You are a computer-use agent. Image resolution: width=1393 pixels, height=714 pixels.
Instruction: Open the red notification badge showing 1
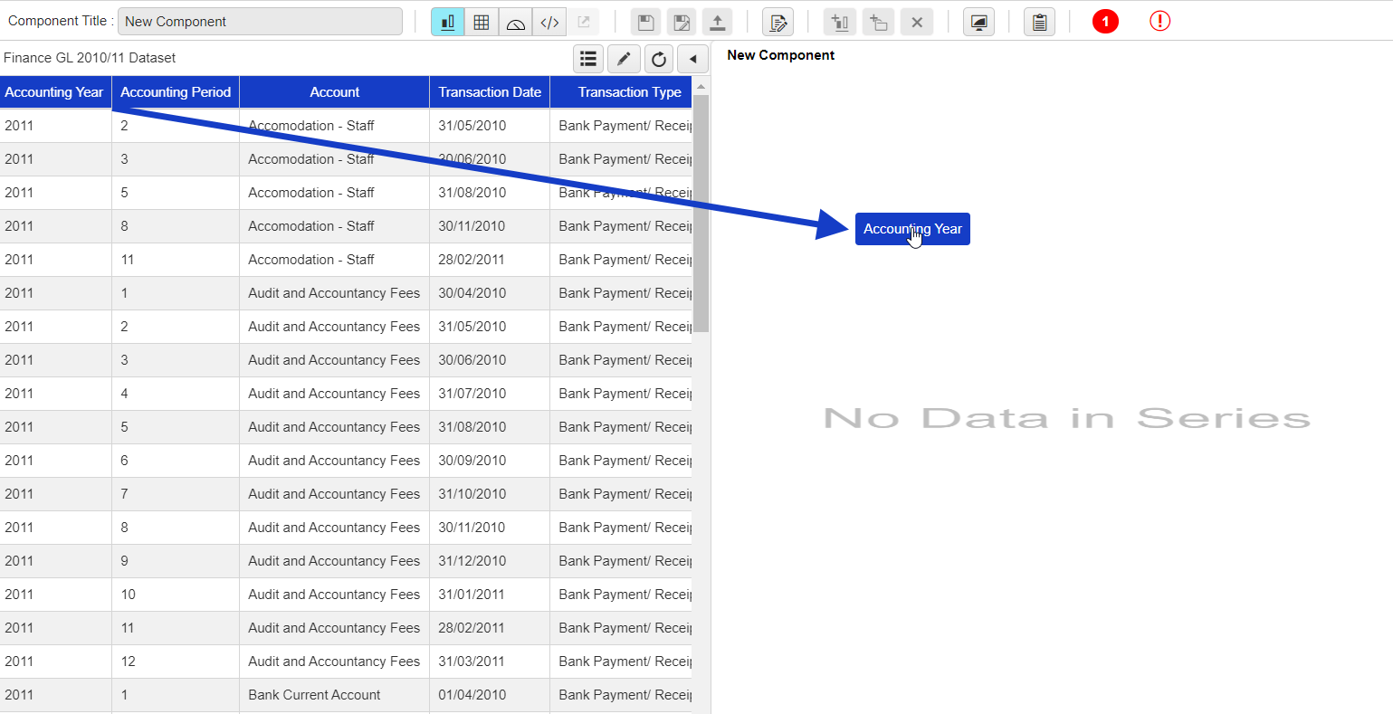tap(1105, 22)
